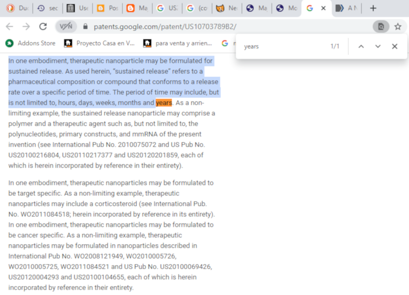Open 'para venta y arrien...' bookmark

178,43
